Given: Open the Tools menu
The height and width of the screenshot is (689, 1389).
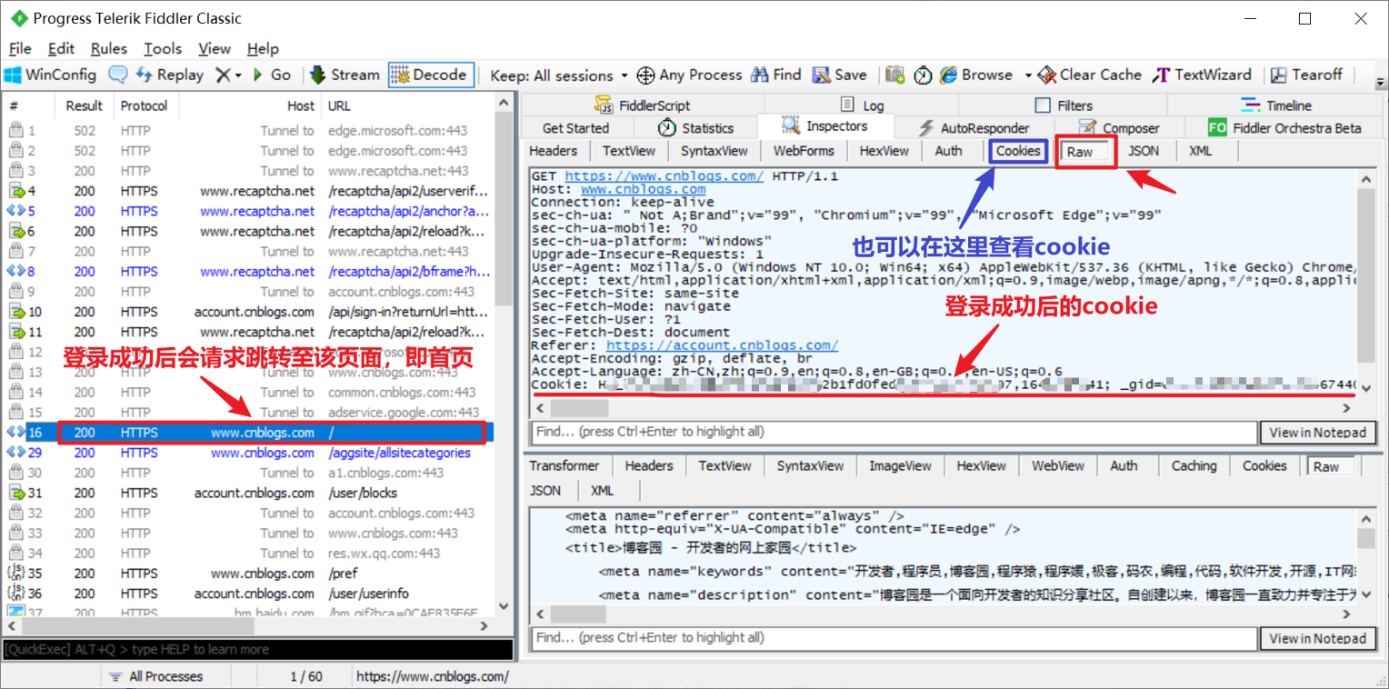Looking at the screenshot, I should pos(163,48).
